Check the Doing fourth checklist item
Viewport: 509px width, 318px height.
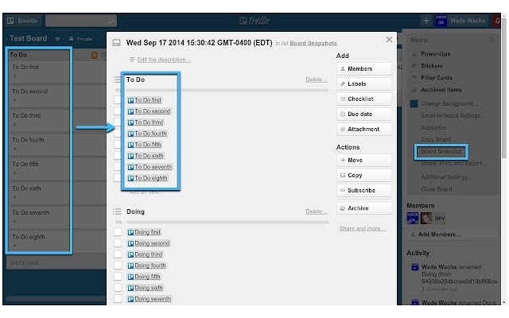click(118, 266)
